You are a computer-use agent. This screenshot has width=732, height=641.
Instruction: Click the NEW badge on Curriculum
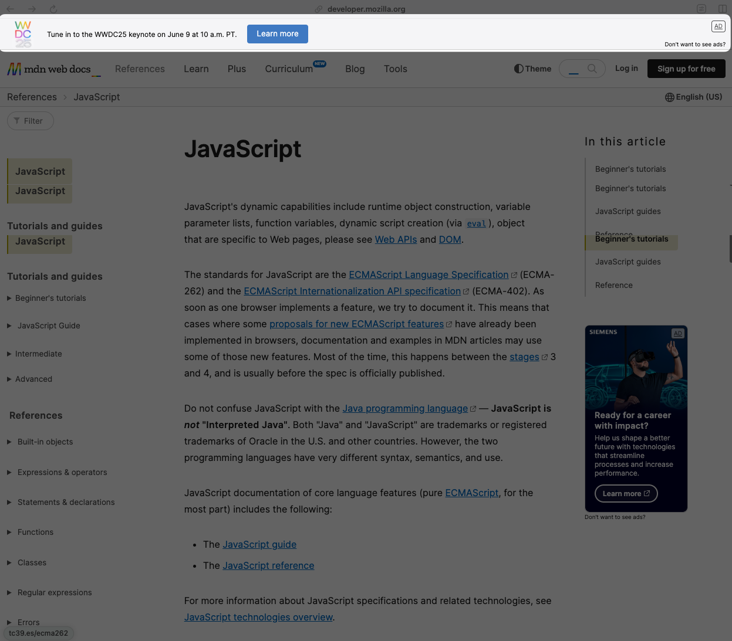[320, 63]
